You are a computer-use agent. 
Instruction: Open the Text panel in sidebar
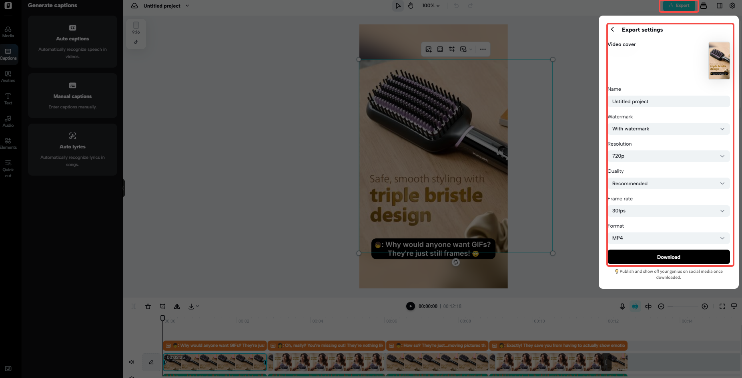point(8,99)
